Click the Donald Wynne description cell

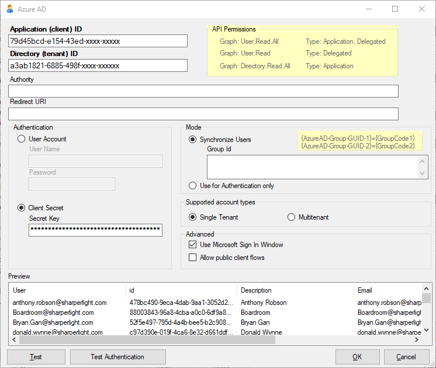tap(261, 332)
